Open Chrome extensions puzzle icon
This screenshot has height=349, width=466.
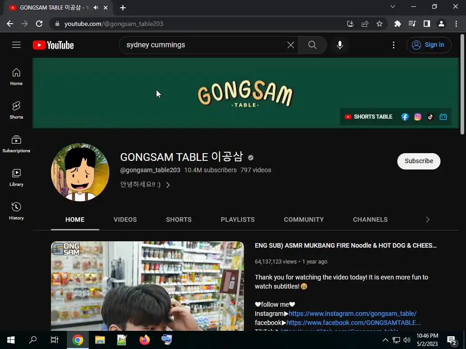397,24
